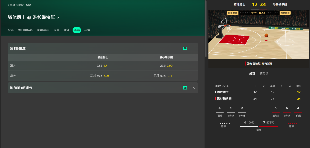The height and width of the screenshot is (148, 310).
Task: Expand the 附加第1節讓分 section chevron
Action: point(194,88)
